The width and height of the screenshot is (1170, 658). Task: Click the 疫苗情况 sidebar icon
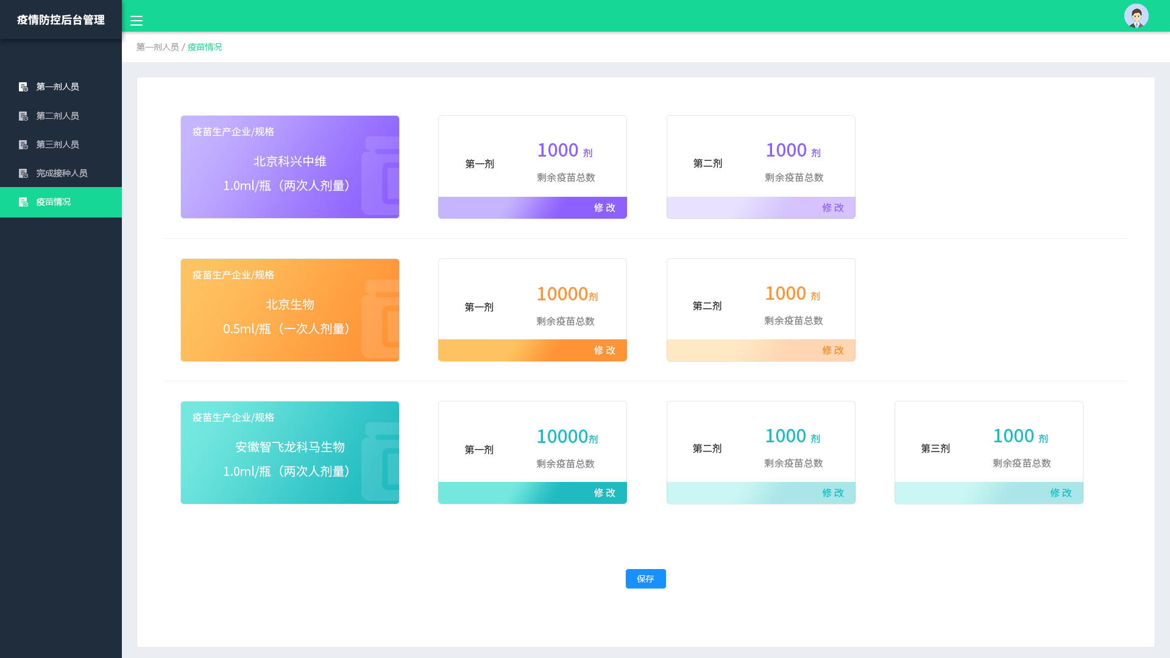[23, 202]
